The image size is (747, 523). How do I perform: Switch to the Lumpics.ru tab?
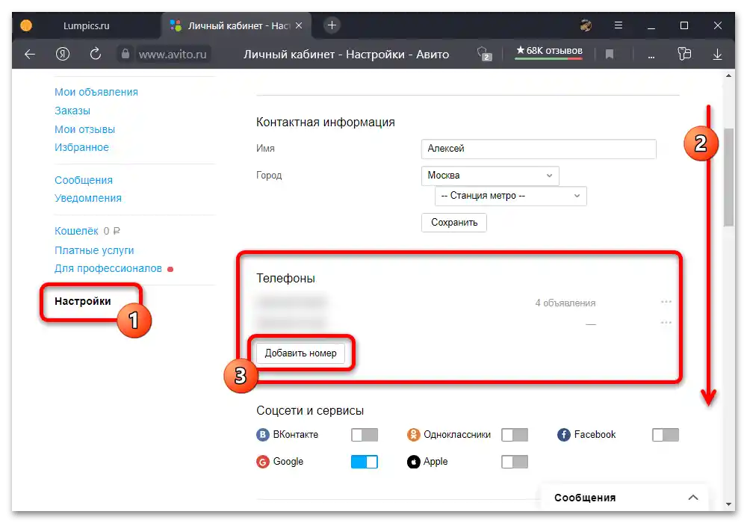pos(86,25)
